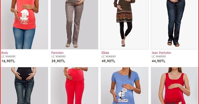Click the 16,90TL price
The width and height of the screenshot is (199, 104).
[8, 61]
